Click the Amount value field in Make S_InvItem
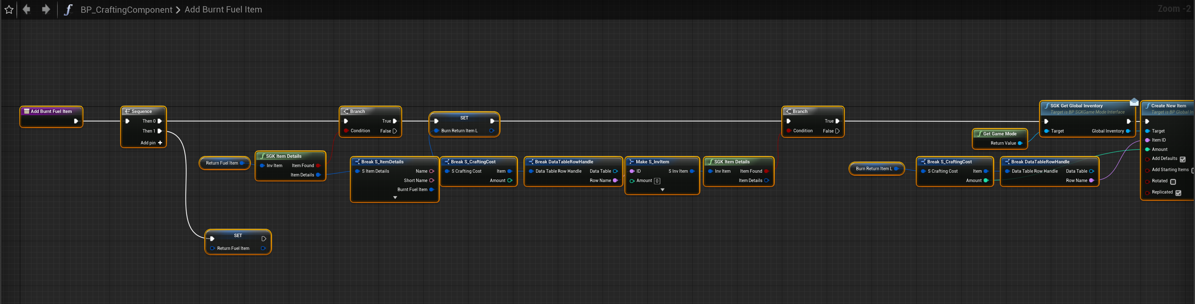The width and height of the screenshot is (1195, 304). tap(657, 181)
